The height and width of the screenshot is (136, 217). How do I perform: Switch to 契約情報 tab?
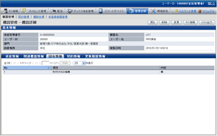(x=74, y=56)
